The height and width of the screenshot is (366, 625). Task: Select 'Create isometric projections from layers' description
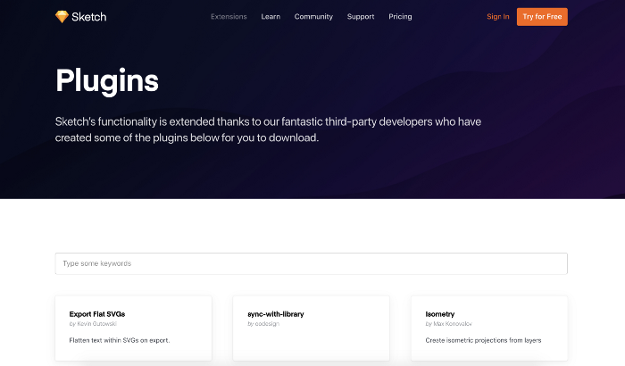point(483,340)
